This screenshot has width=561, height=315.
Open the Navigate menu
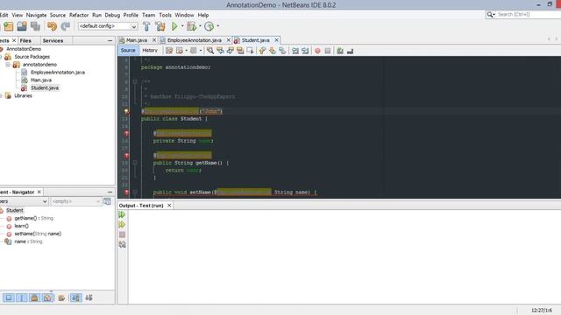tap(36, 15)
